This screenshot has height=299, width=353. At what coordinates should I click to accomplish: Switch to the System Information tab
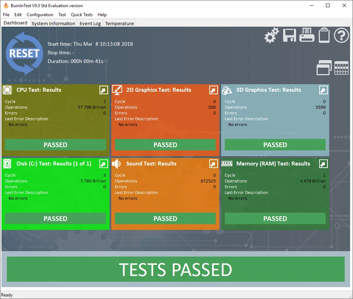[53, 23]
